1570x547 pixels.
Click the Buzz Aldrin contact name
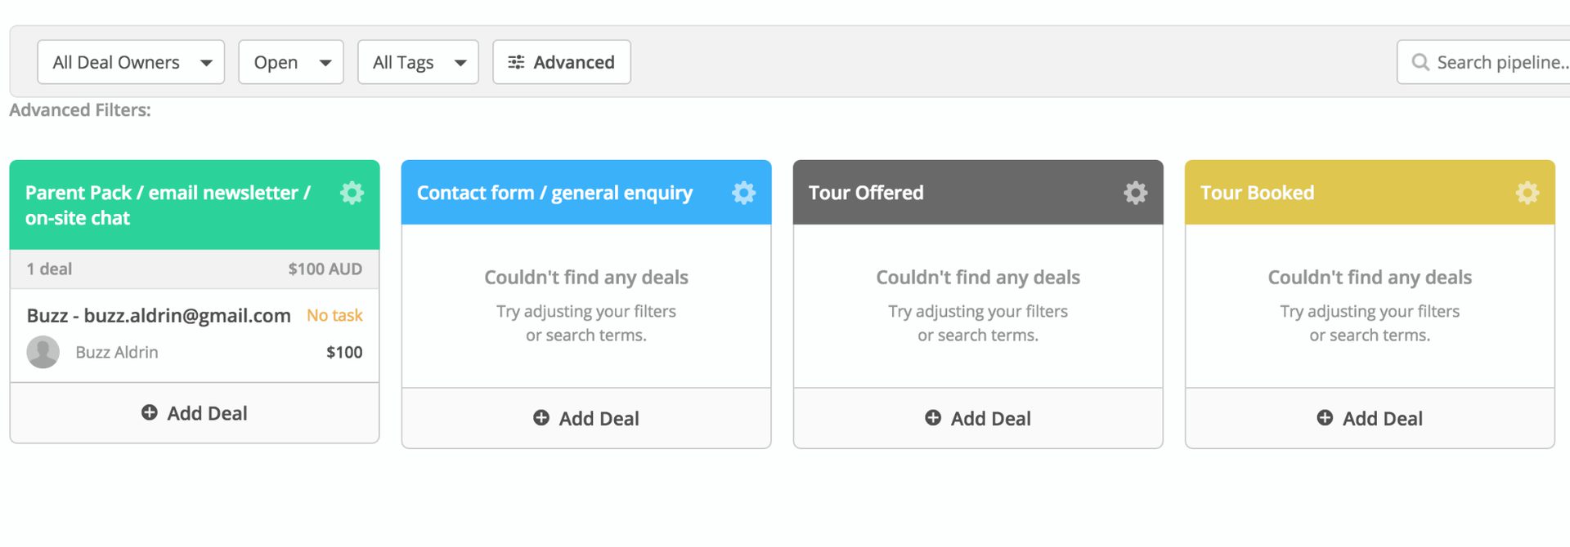pos(117,353)
